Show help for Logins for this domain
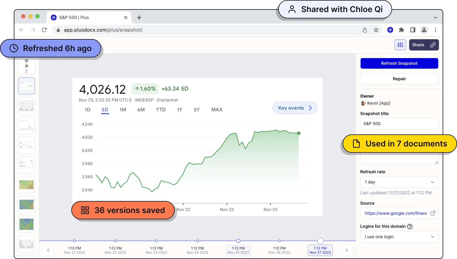457x259 pixels. point(410,227)
